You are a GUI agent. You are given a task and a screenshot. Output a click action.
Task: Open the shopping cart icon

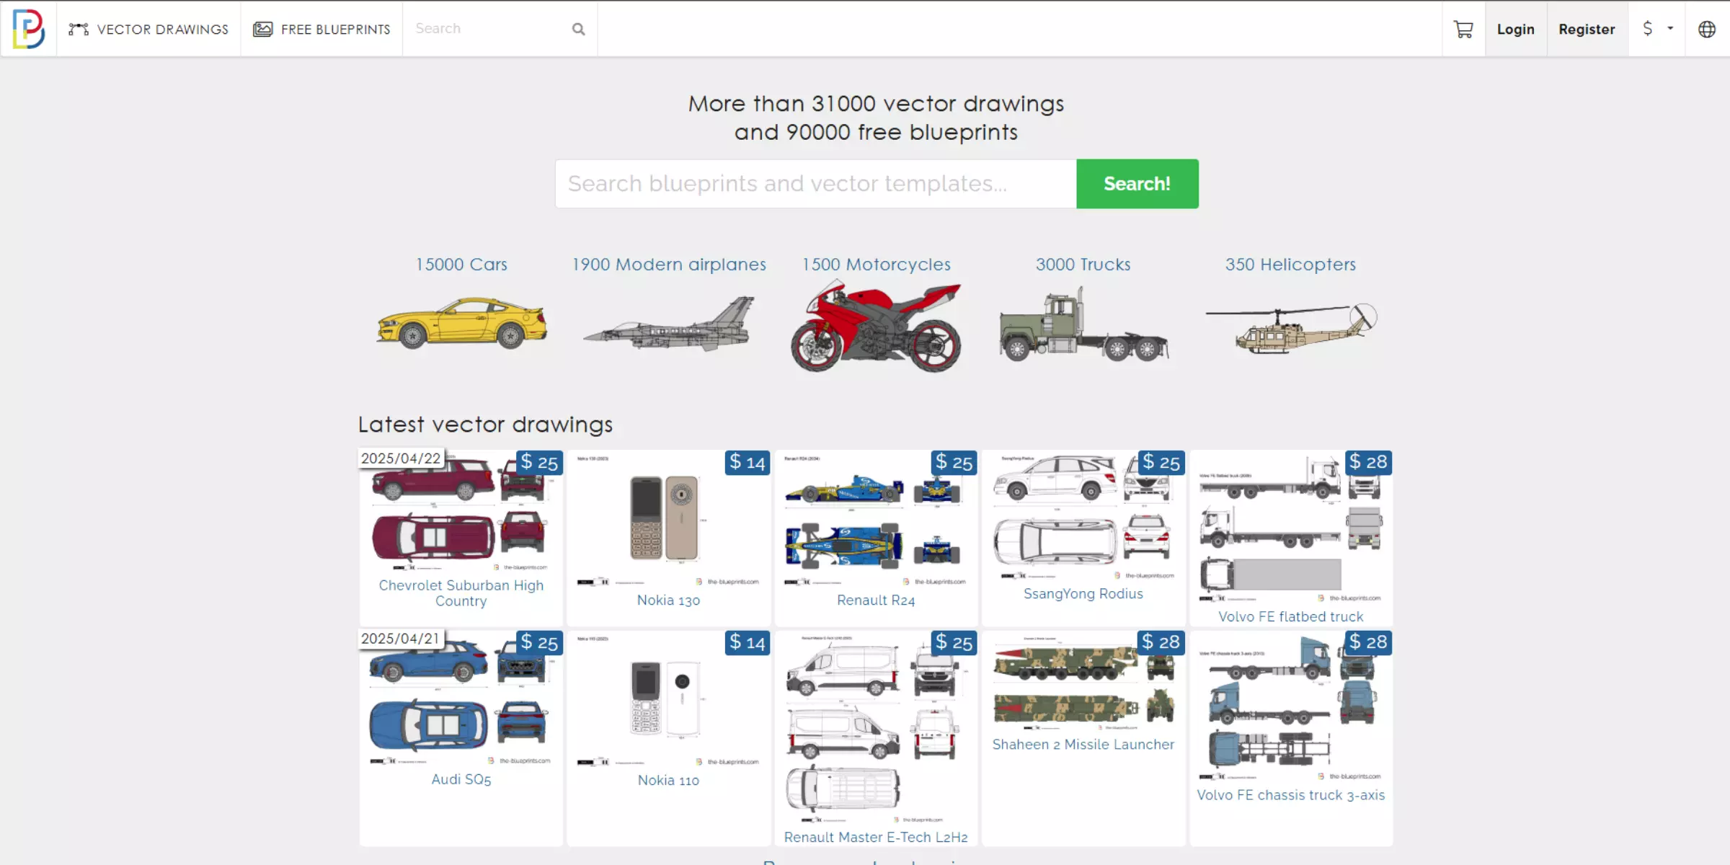point(1463,29)
